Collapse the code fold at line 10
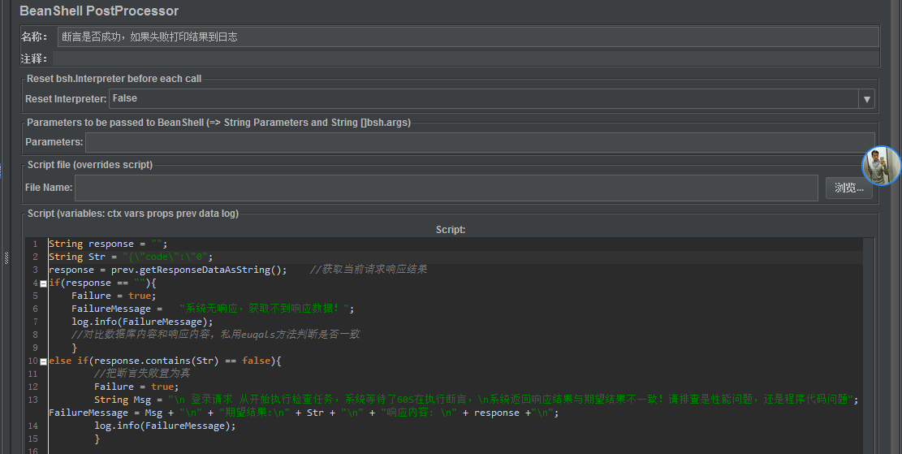Viewport: 902px width, 454px height. click(43, 361)
